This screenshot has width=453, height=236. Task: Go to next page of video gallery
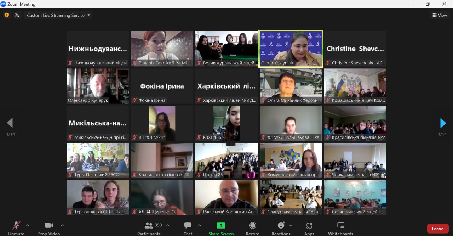point(443,123)
